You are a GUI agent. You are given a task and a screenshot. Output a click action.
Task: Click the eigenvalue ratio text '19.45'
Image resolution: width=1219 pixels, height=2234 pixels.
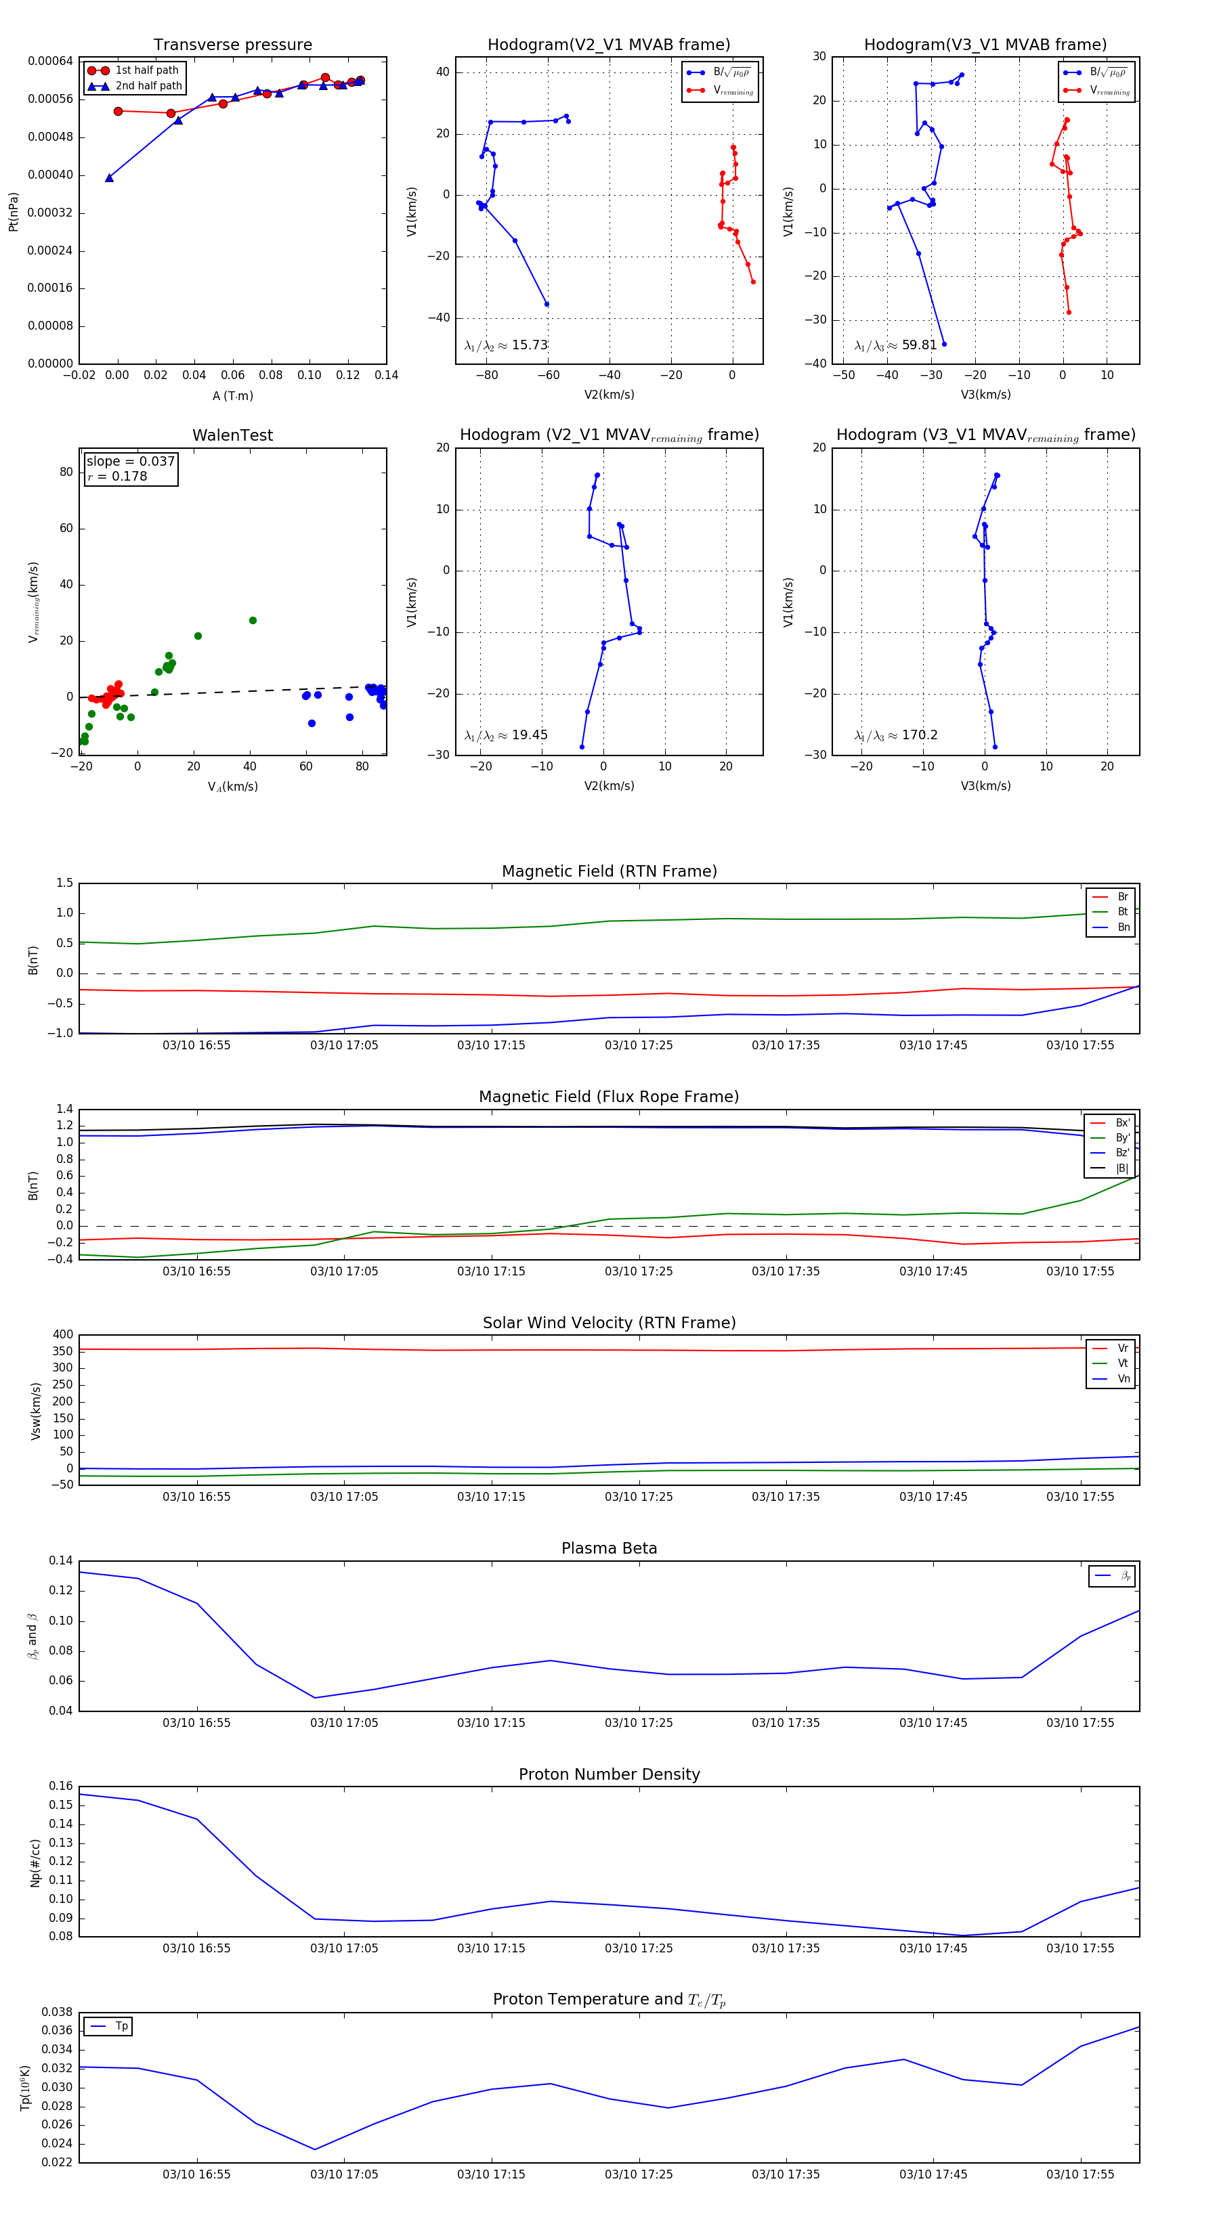pyautogui.click(x=529, y=735)
